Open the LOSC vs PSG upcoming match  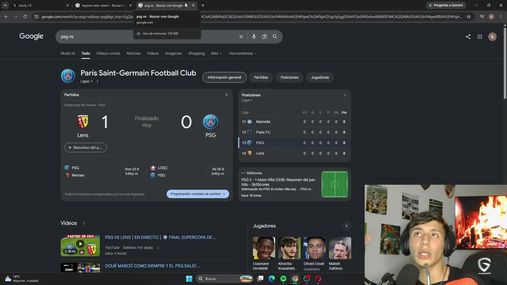point(189,171)
